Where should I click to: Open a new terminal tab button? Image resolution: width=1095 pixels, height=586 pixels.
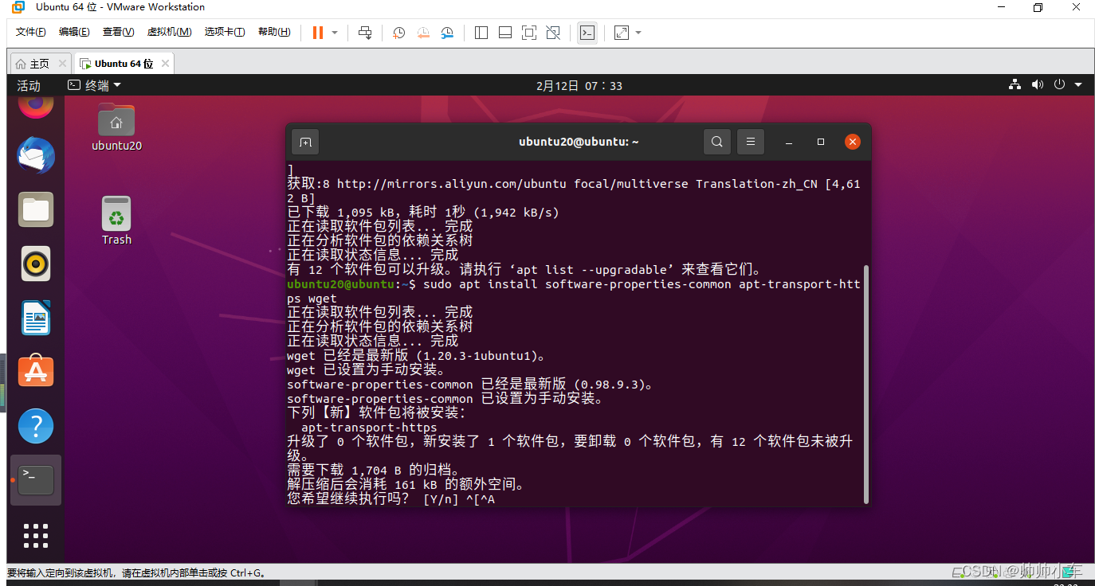point(305,142)
